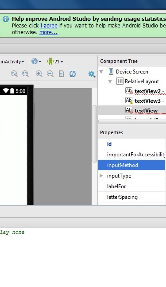166x287 pixels.
Task: Expand the inputType property
Action: (101, 176)
